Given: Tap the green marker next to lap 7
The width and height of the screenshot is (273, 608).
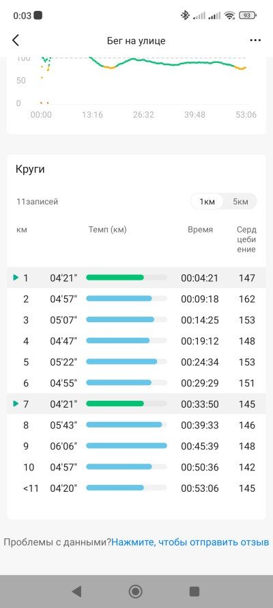Looking at the screenshot, I should tap(16, 404).
